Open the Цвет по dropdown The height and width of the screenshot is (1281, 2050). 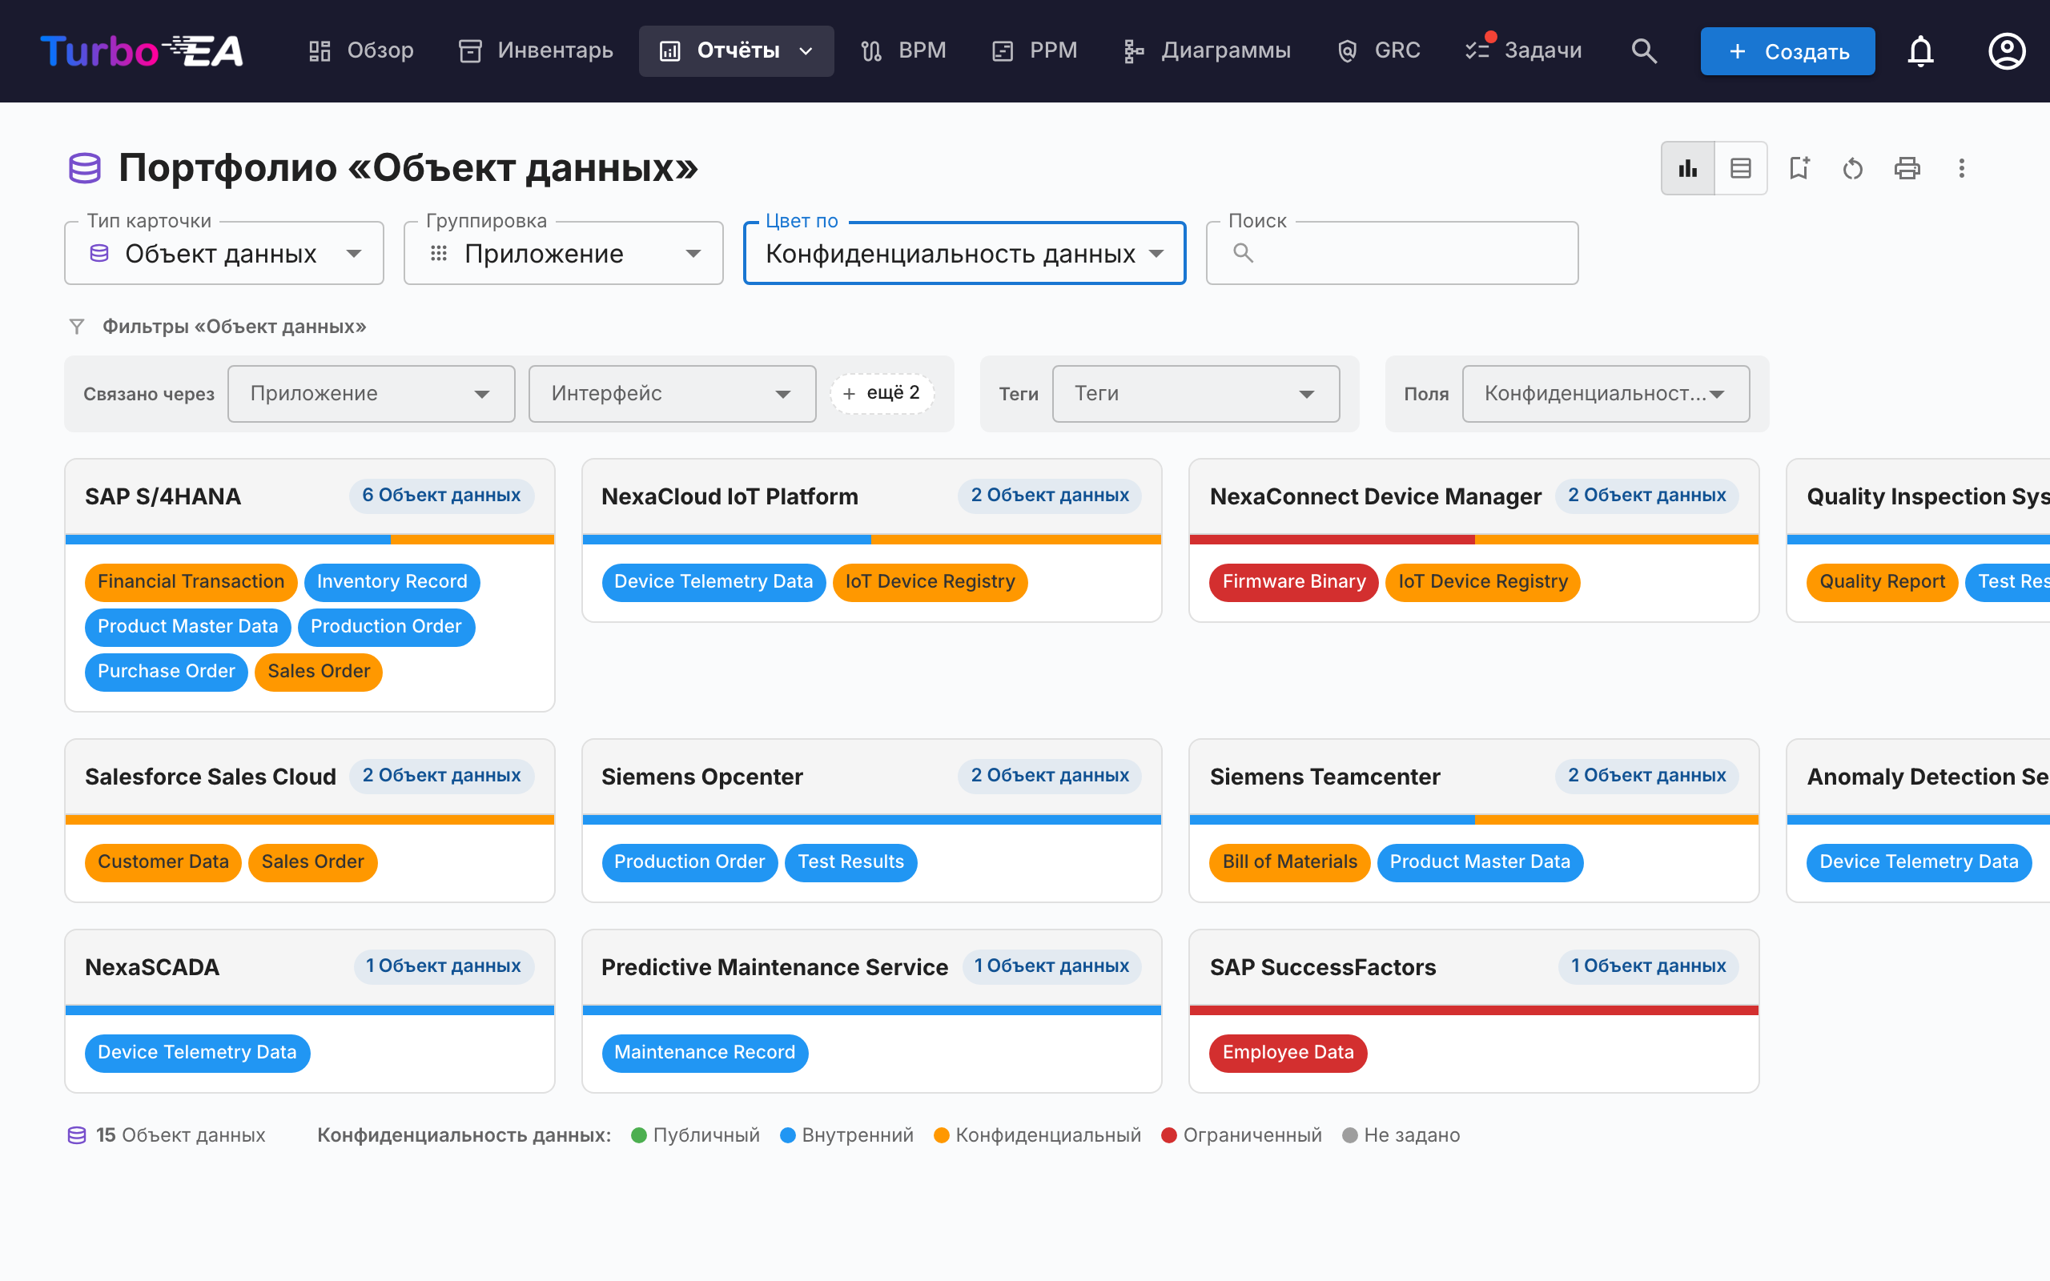964,253
